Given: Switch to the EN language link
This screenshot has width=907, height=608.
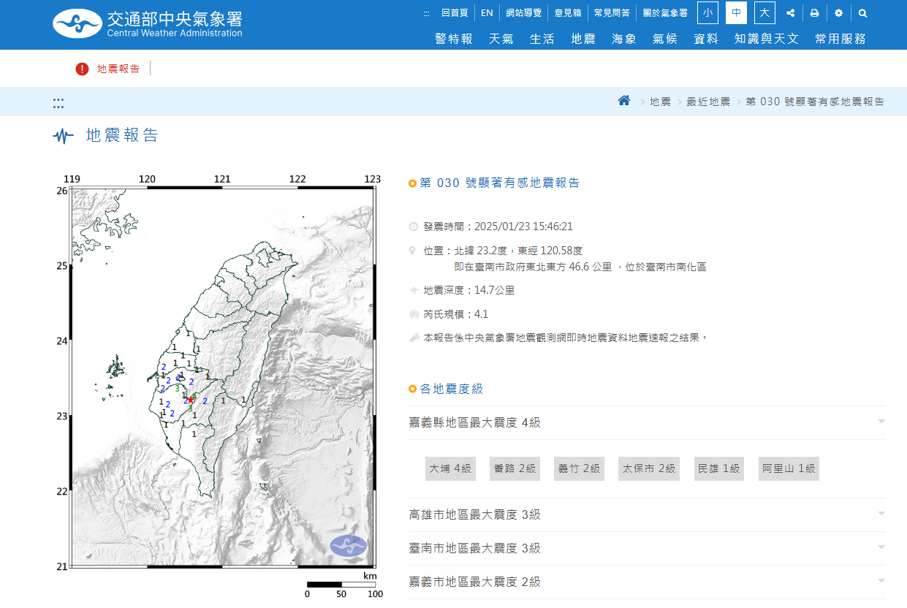Looking at the screenshot, I should 487,13.
